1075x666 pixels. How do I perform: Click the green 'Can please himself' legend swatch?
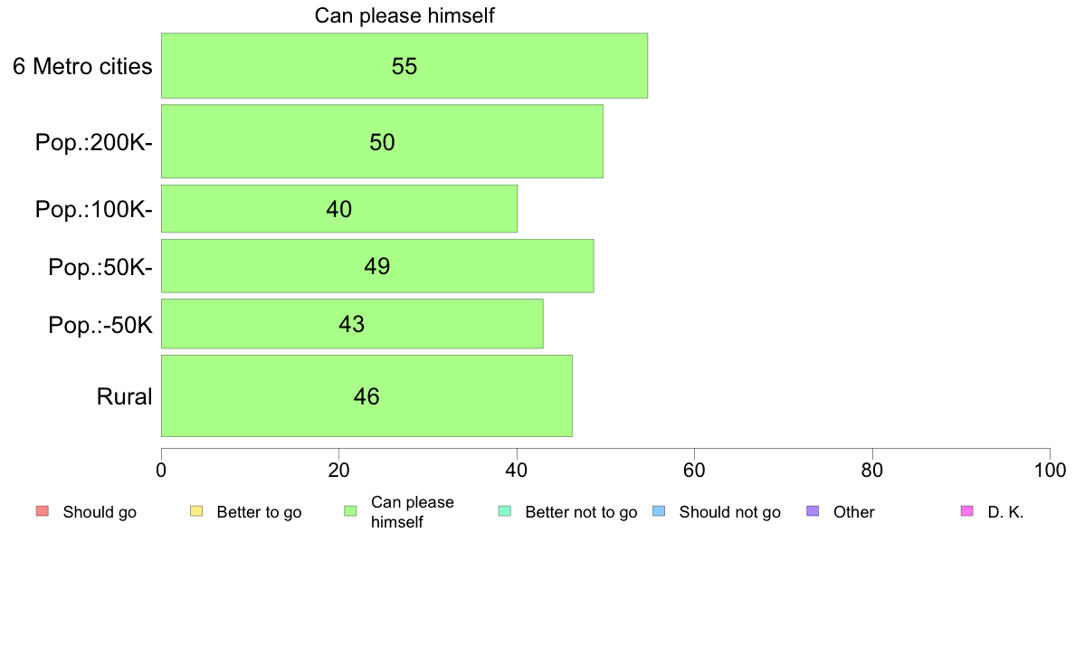click(x=350, y=511)
